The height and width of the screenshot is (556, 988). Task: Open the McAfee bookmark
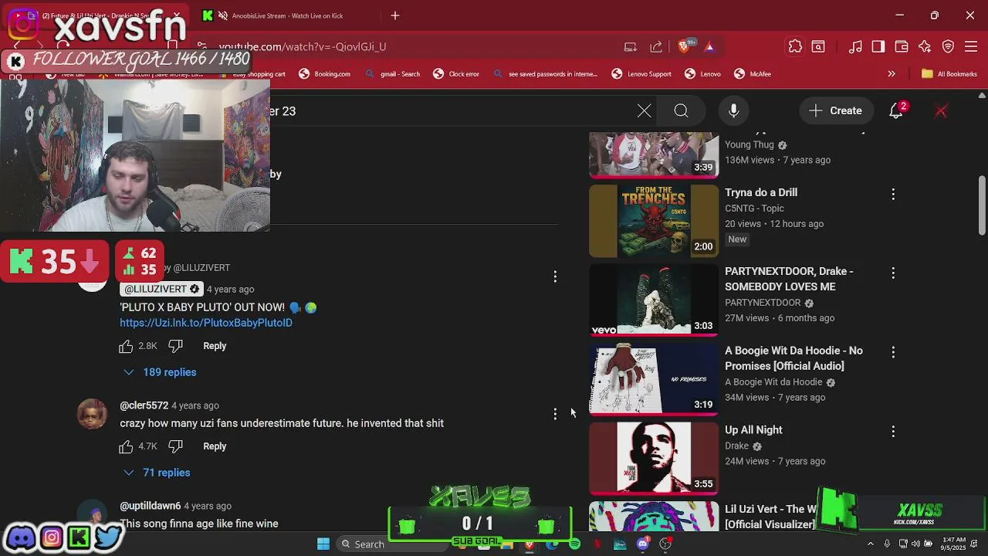point(753,74)
